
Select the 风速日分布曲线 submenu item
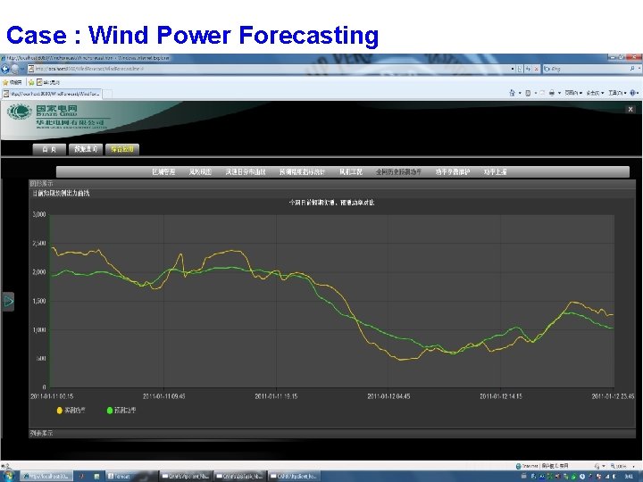point(246,171)
